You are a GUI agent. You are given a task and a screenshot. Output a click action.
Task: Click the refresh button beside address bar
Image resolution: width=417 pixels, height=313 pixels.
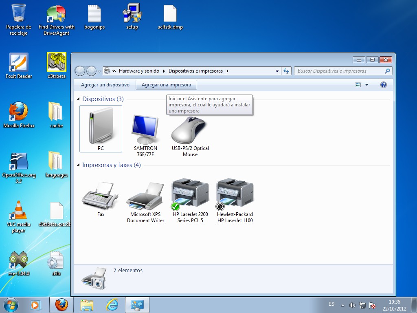[x=286, y=71]
